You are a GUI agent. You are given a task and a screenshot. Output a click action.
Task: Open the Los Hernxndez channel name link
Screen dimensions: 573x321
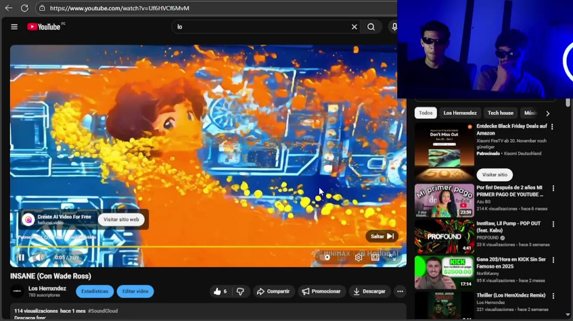(47, 288)
